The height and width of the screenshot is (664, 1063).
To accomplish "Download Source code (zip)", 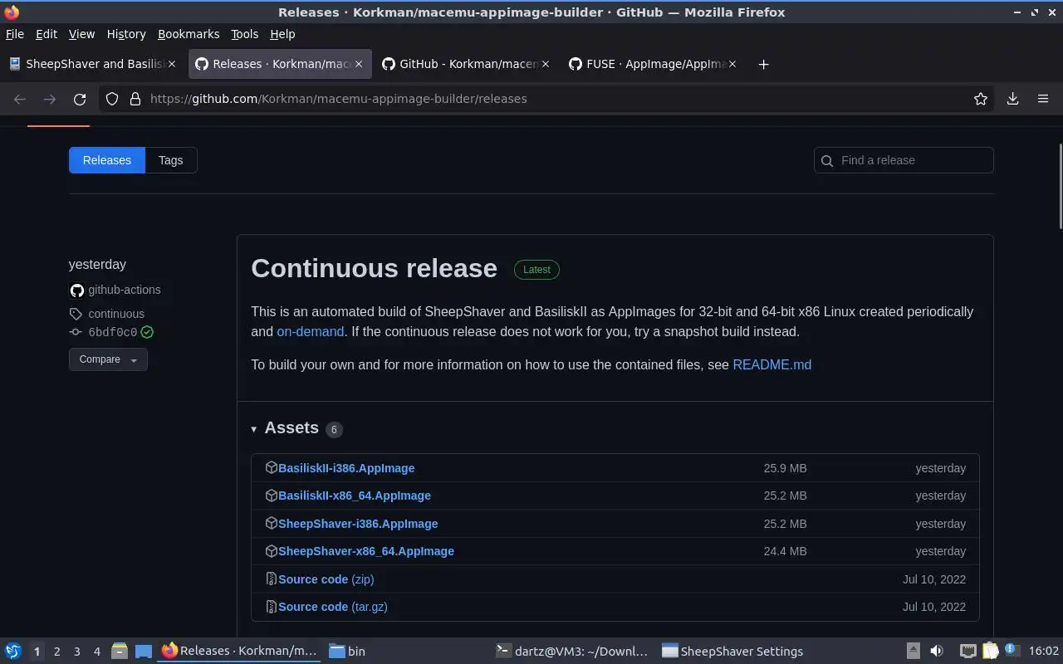I will pyautogui.click(x=326, y=579).
